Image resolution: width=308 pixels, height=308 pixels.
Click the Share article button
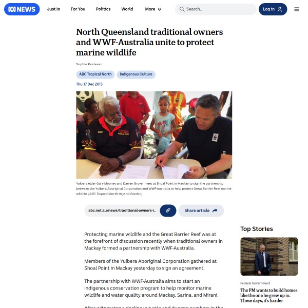[201, 210]
